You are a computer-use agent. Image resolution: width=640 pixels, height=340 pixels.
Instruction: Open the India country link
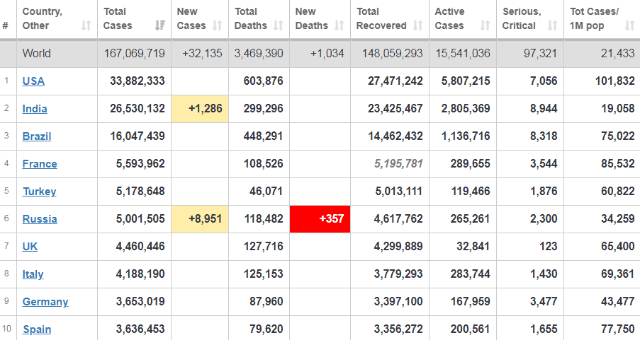coord(35,109)
